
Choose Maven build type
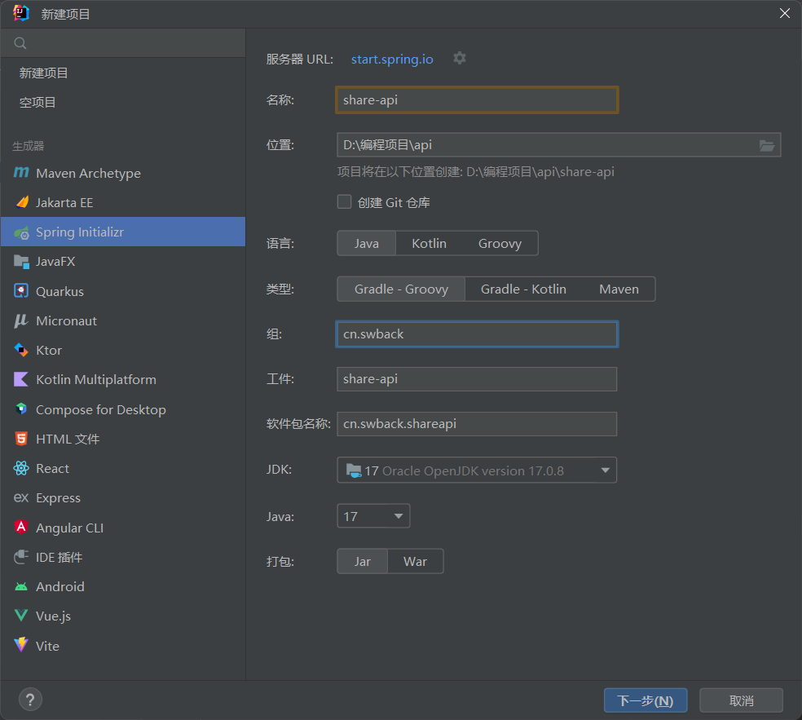point(619,289)
